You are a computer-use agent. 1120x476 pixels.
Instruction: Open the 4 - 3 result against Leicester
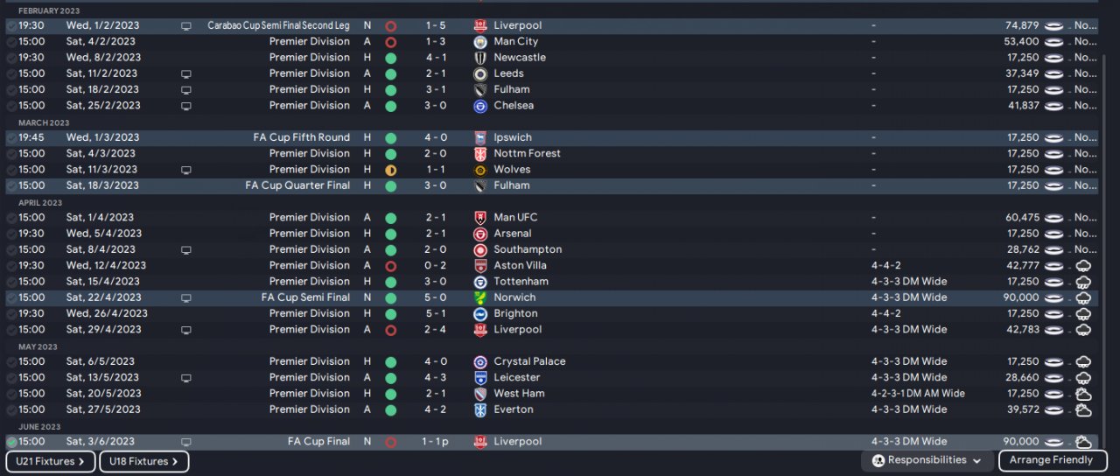436,378
